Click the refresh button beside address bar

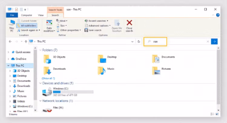click(x=139, y=42)
